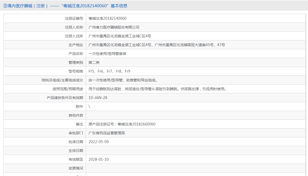Viewport: 308px width, 176px height.
Task: Click the label '审批部门'
Action: [76, 133]
